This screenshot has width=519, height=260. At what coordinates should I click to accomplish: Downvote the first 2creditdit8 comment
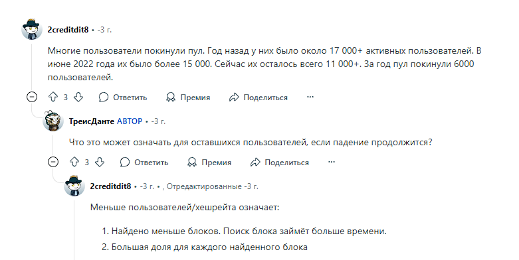click(x=78, y=97)
